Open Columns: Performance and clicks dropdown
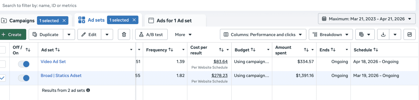Viewport: 419px width, 100px height. (263, 35)
